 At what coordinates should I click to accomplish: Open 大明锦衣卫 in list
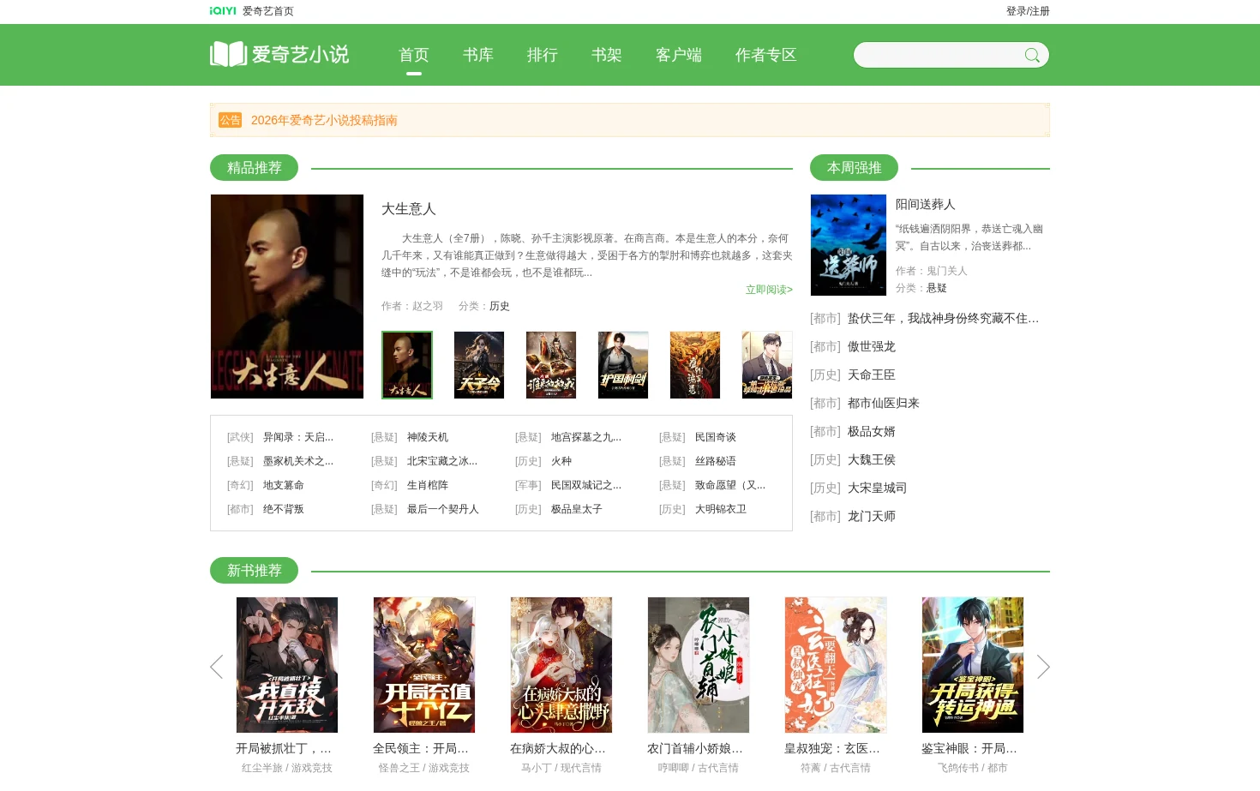721,509
